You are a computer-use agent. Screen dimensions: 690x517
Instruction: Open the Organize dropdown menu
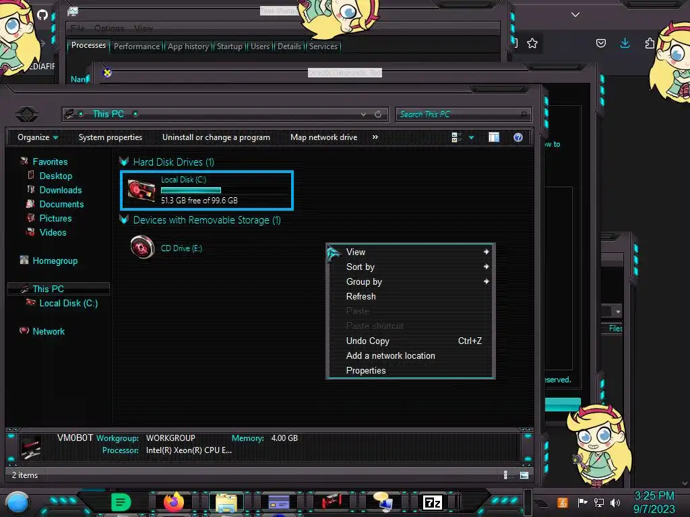click(38, 137)
